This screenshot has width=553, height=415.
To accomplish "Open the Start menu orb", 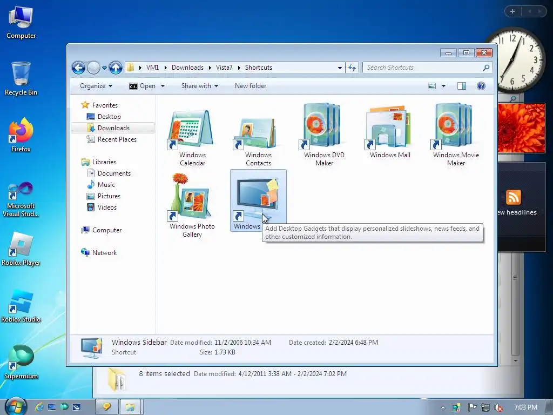I will click(15, 406).
